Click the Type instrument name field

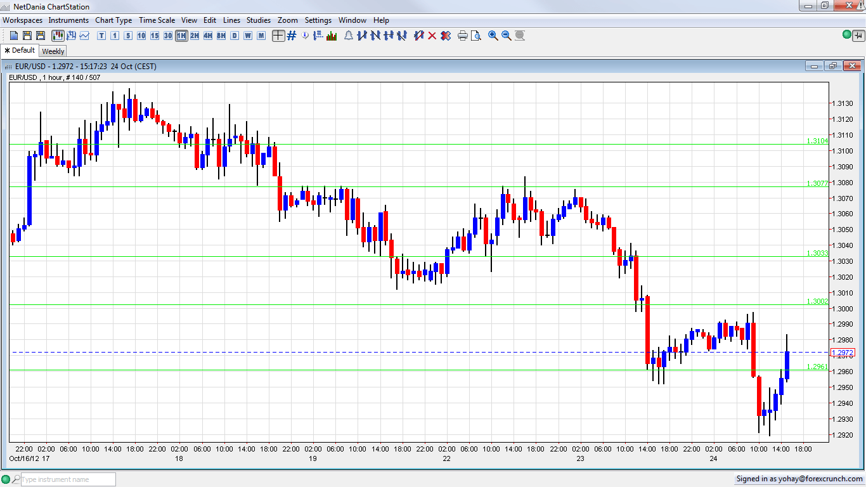[68, 479]
